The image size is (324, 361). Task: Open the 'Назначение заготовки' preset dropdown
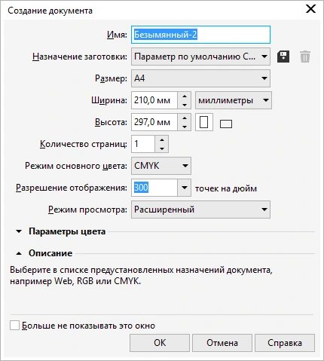tap(200, 57)
